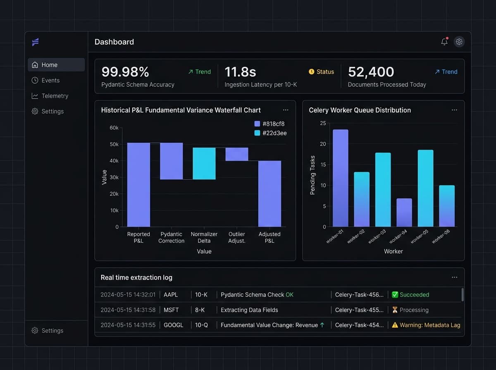Click the AAPL ticker cell
The height and width of the screenshot is (370, 496).
(171, 295)
